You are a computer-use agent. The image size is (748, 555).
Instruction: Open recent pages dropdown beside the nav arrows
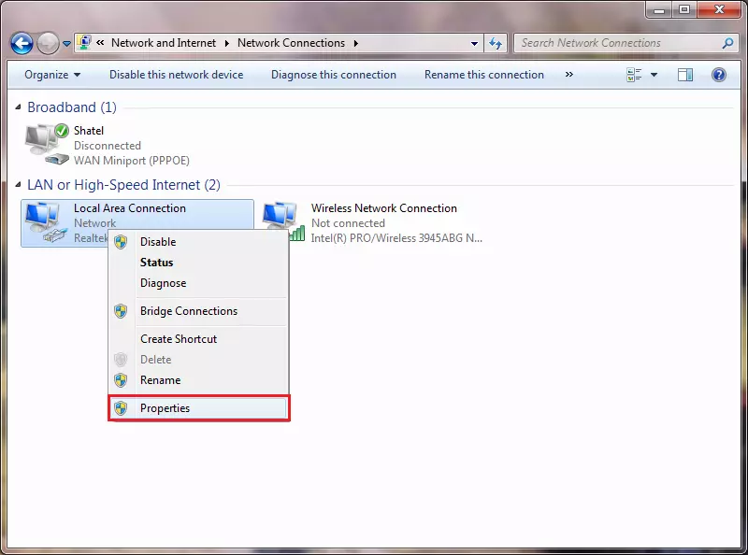(x=66, y=44)
